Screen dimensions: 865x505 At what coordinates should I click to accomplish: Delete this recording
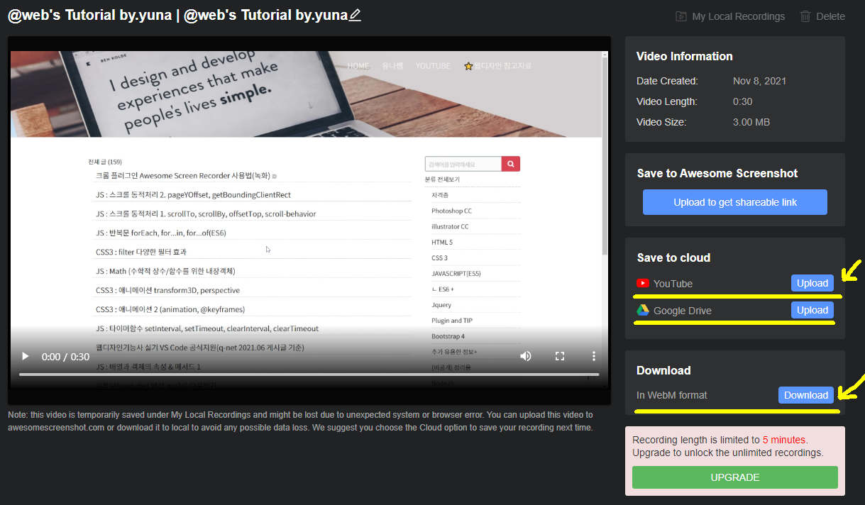(x=822, y=16)
